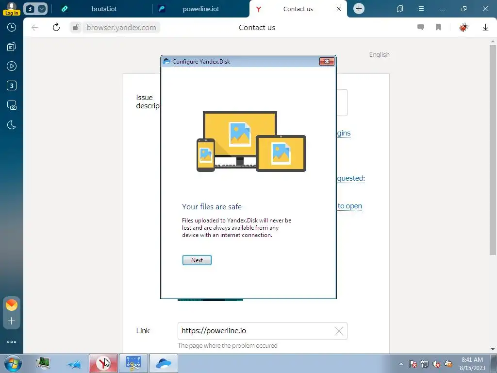
Task: Open the bookmarks collections icon in title bar
Action: [400, 9]
